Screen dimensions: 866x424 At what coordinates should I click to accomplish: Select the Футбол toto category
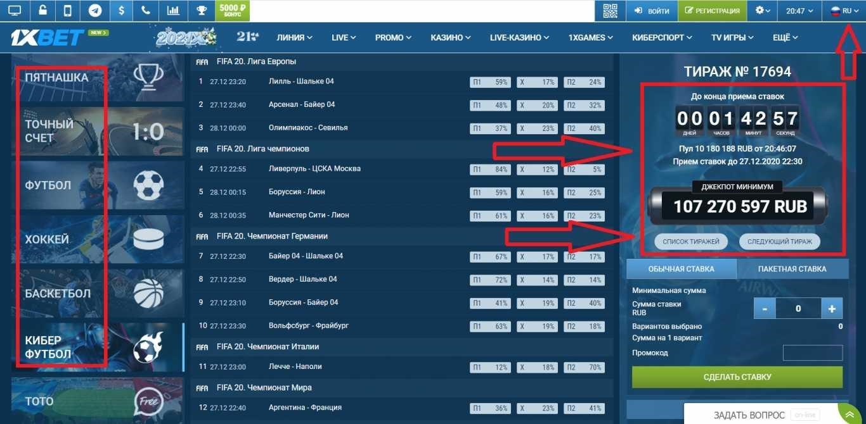click(x=98, y=185)
